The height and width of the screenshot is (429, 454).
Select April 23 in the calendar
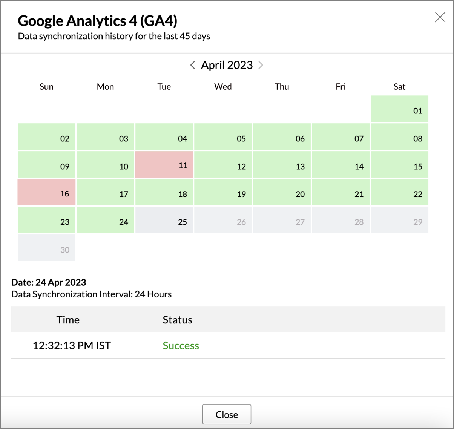click(x=47, y=220)
